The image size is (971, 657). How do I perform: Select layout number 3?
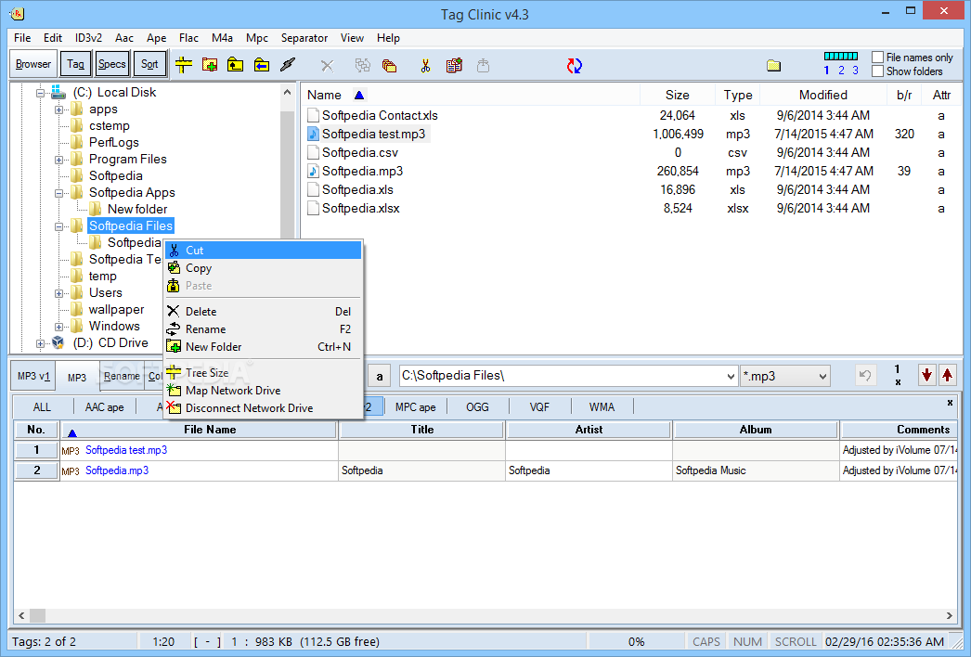(855, 71)
